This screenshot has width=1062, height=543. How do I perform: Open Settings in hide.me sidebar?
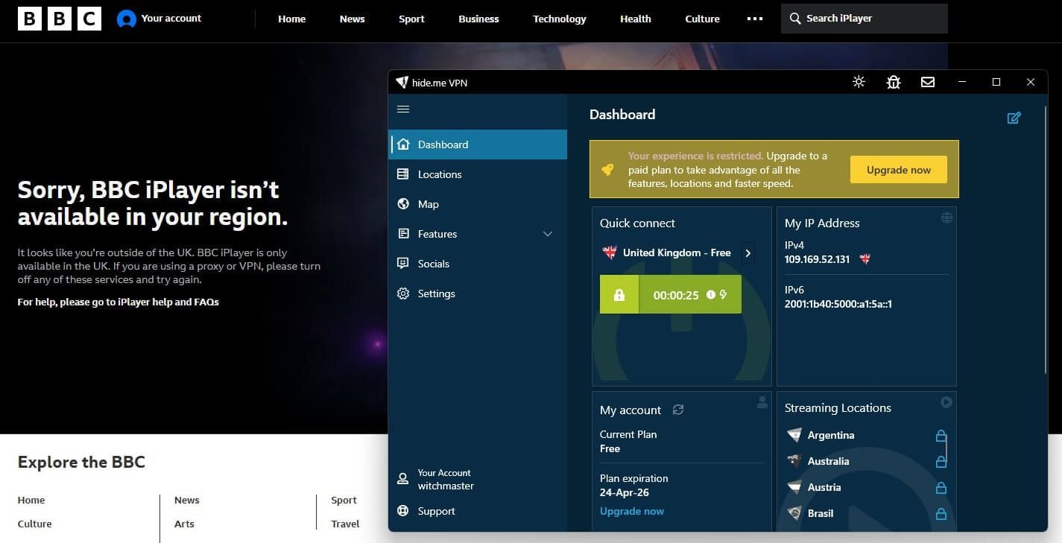(478, 293)
